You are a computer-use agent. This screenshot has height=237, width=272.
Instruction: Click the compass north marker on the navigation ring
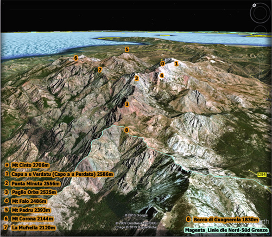[254, 5]
